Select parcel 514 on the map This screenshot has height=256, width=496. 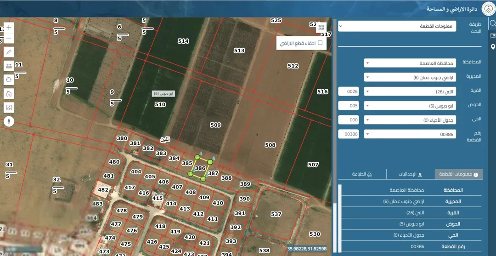click(183, 41)
